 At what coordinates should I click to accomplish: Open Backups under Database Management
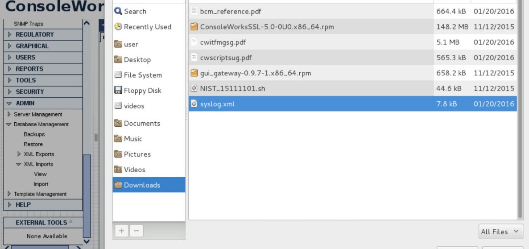34,134
